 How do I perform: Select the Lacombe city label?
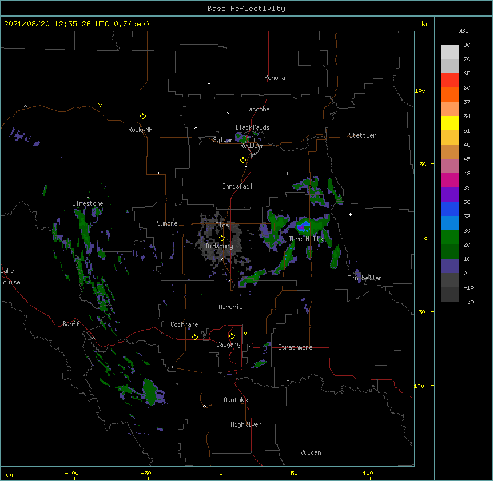coord(257,109)
